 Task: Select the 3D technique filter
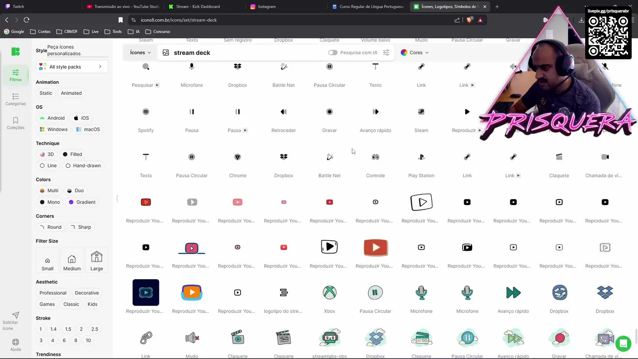(47, 155)
